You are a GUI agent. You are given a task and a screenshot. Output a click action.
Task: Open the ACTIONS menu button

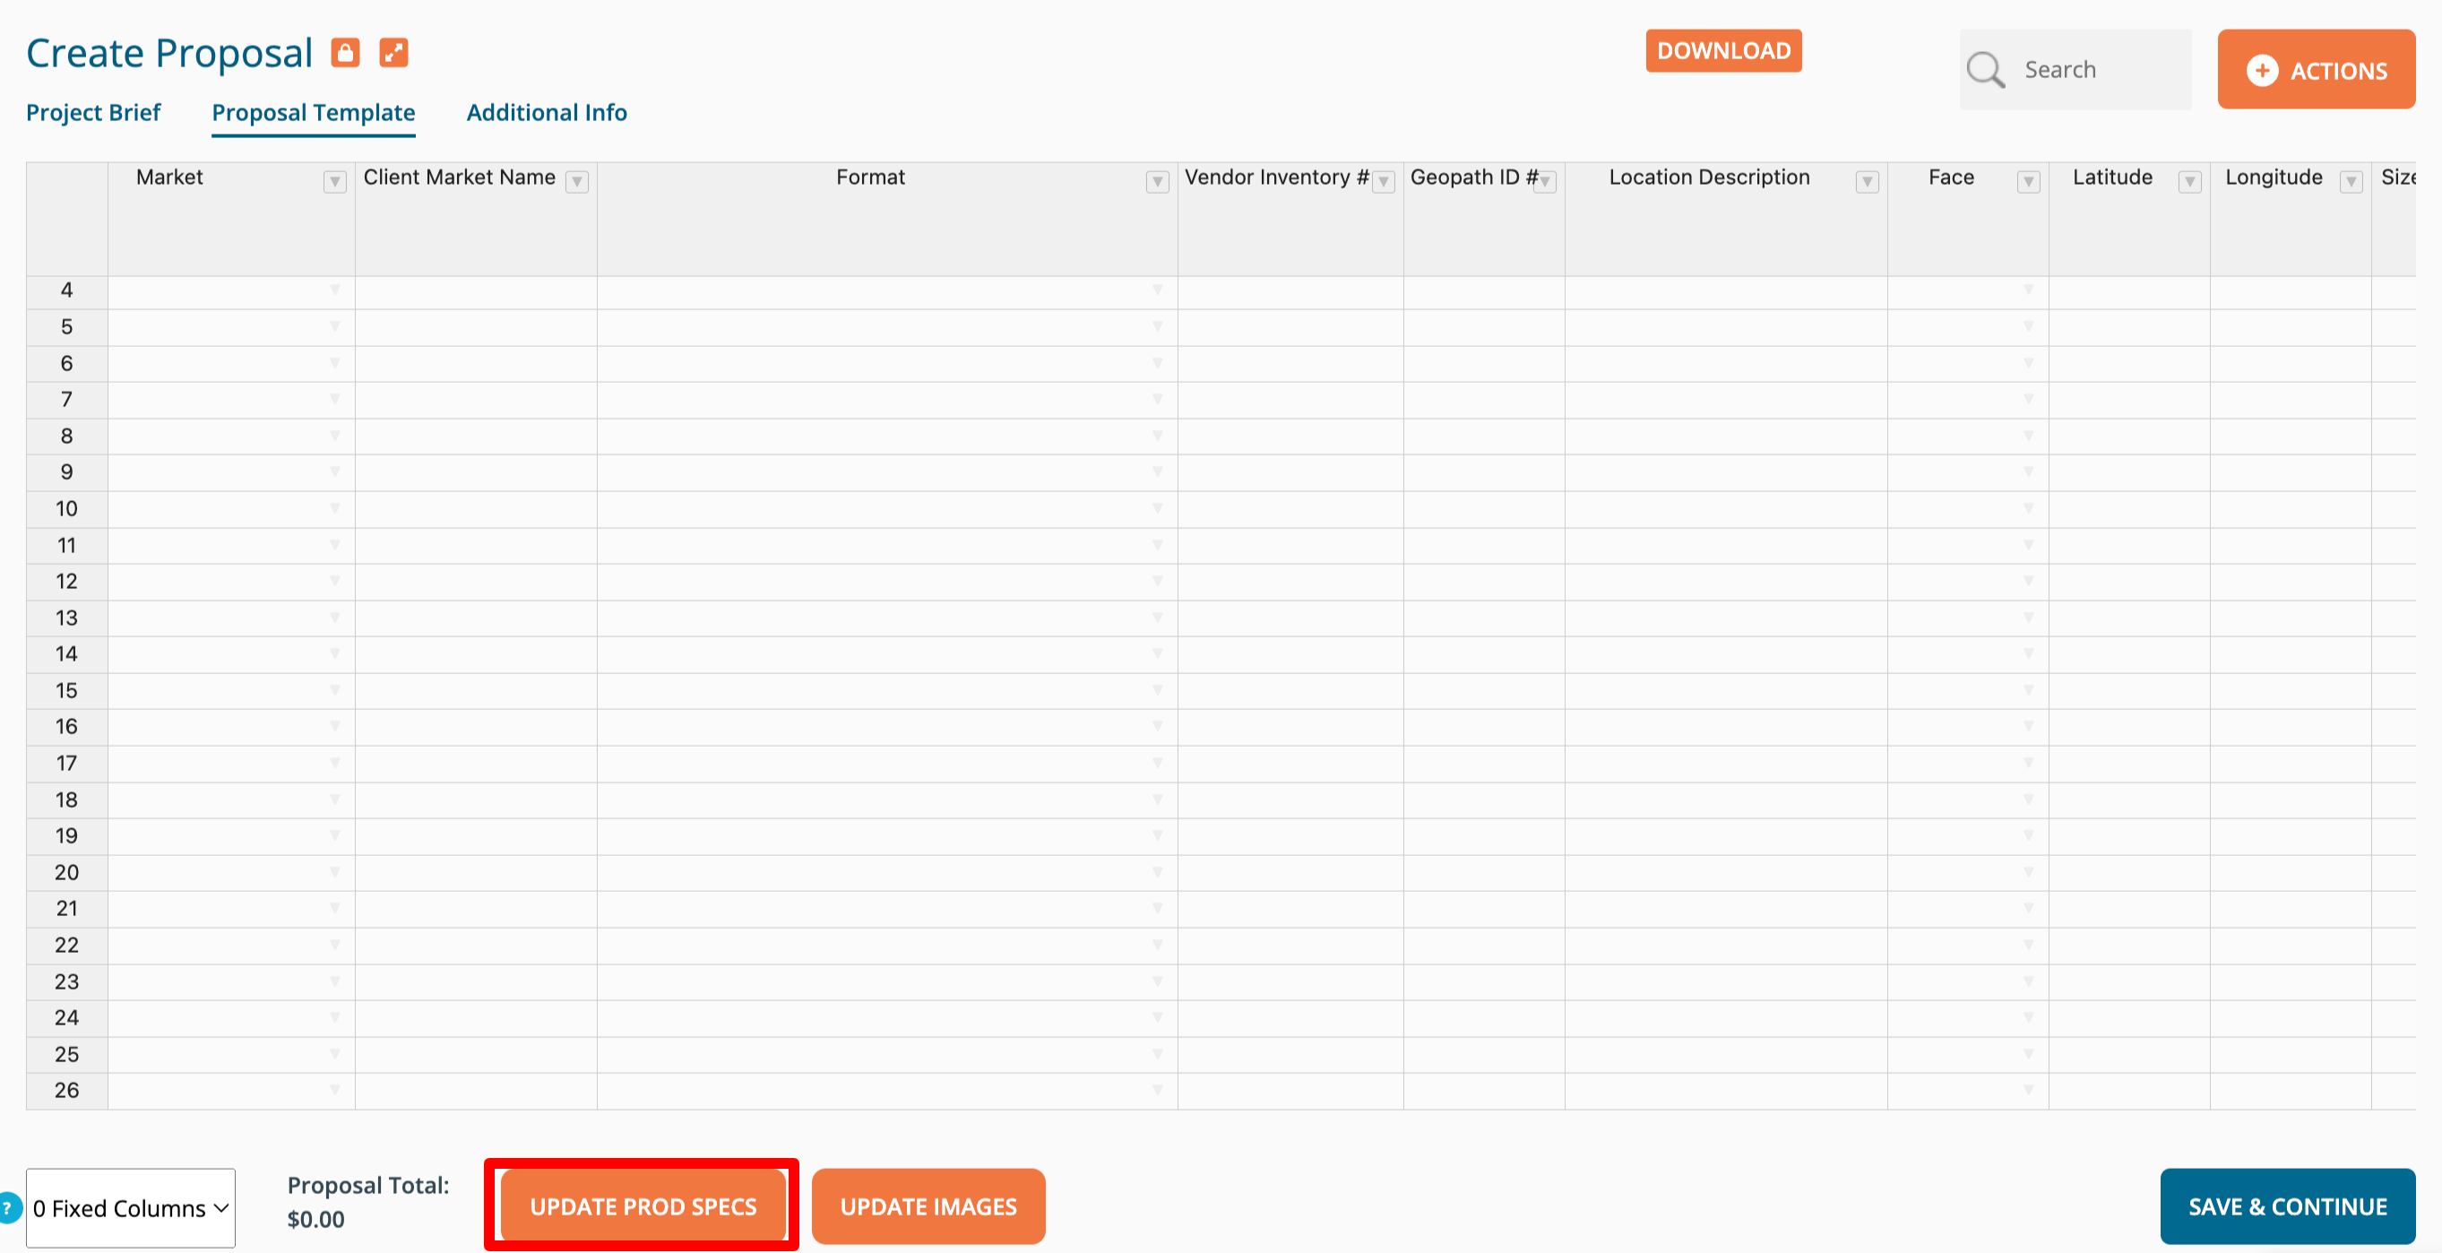(2316, 69)
